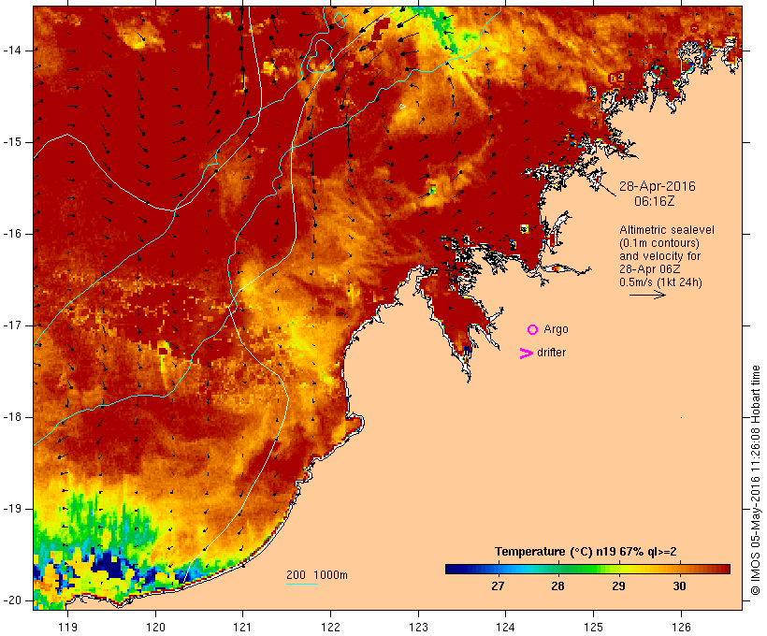Click the latitude '-17' axis label
The image size is (767, 636).
[12, 325]
